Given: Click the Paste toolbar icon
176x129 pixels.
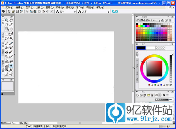Looking at the screenshot, I should tap(35, 11).
